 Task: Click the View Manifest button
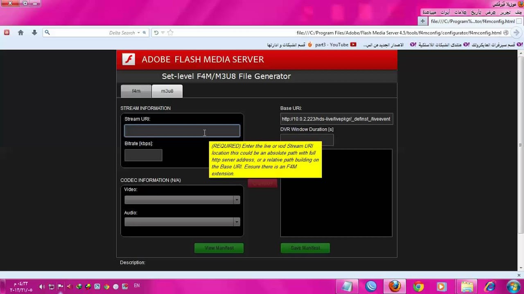tap(219, 248)
